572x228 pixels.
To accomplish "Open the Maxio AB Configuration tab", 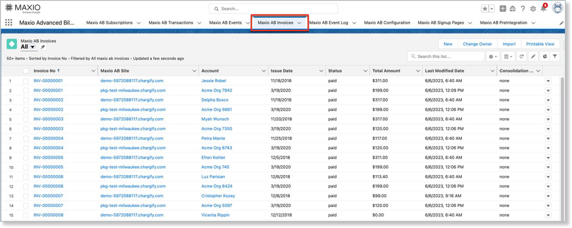I will pyautogui.click(x=387, y=23).
